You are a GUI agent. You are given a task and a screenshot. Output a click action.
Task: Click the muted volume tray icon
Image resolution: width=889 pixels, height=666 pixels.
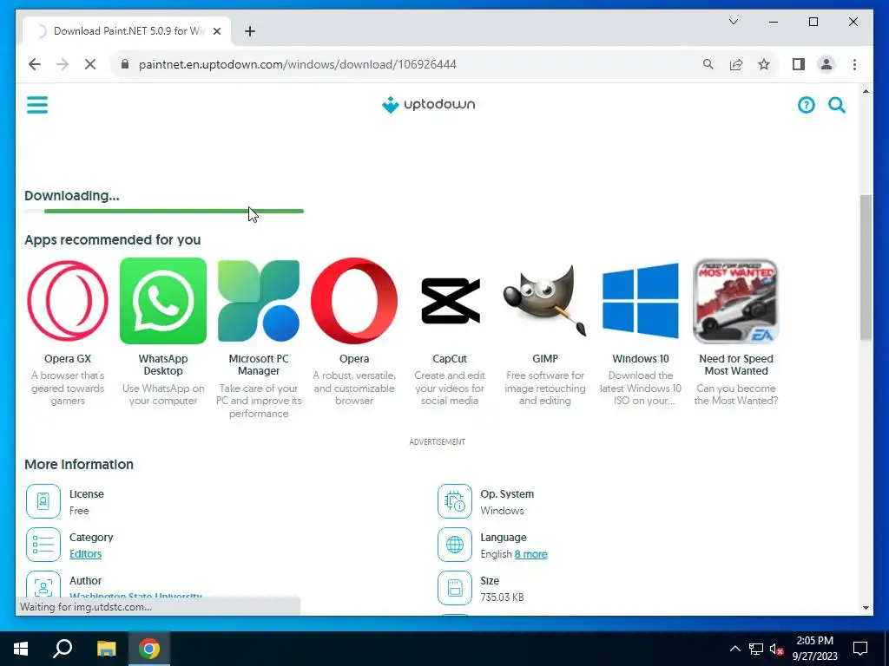pyautogui.click(x=776, y=649)
